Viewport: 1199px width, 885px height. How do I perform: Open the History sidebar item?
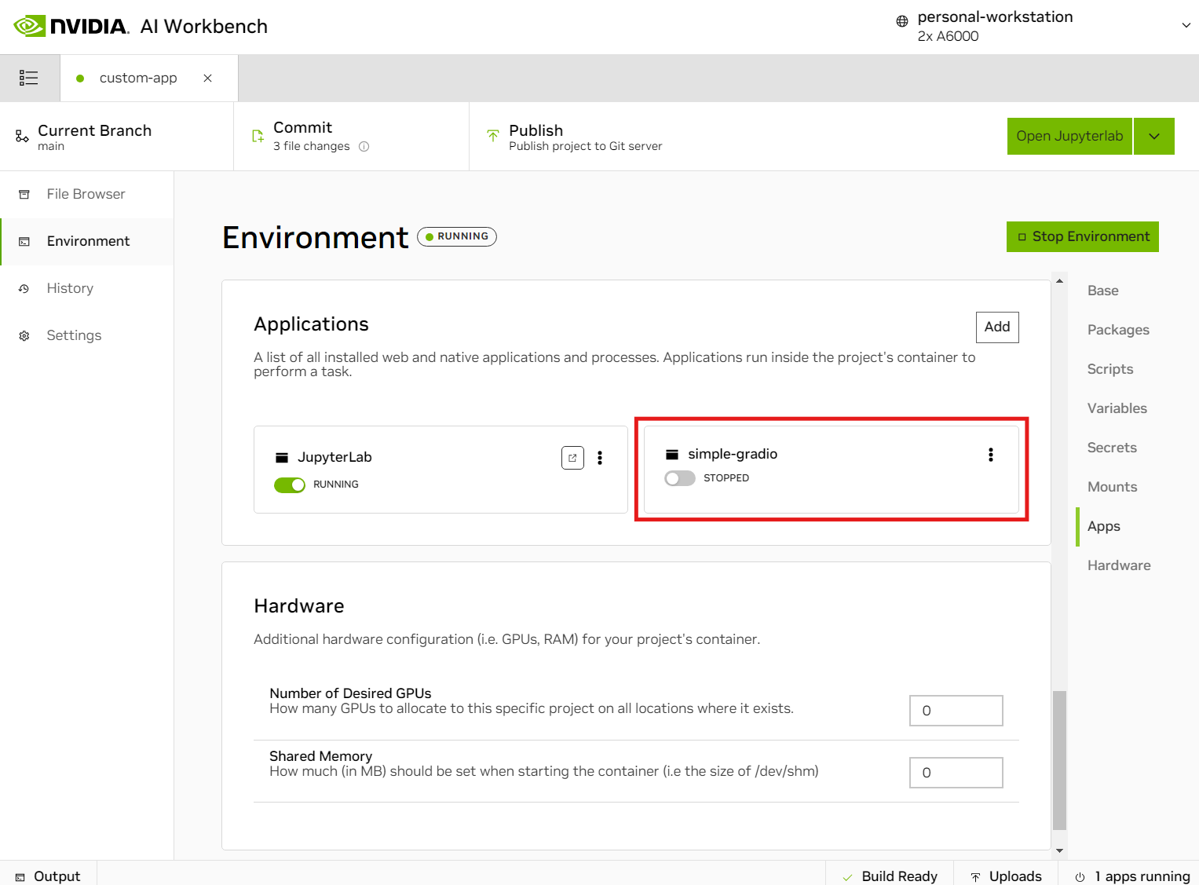point(70,288)
